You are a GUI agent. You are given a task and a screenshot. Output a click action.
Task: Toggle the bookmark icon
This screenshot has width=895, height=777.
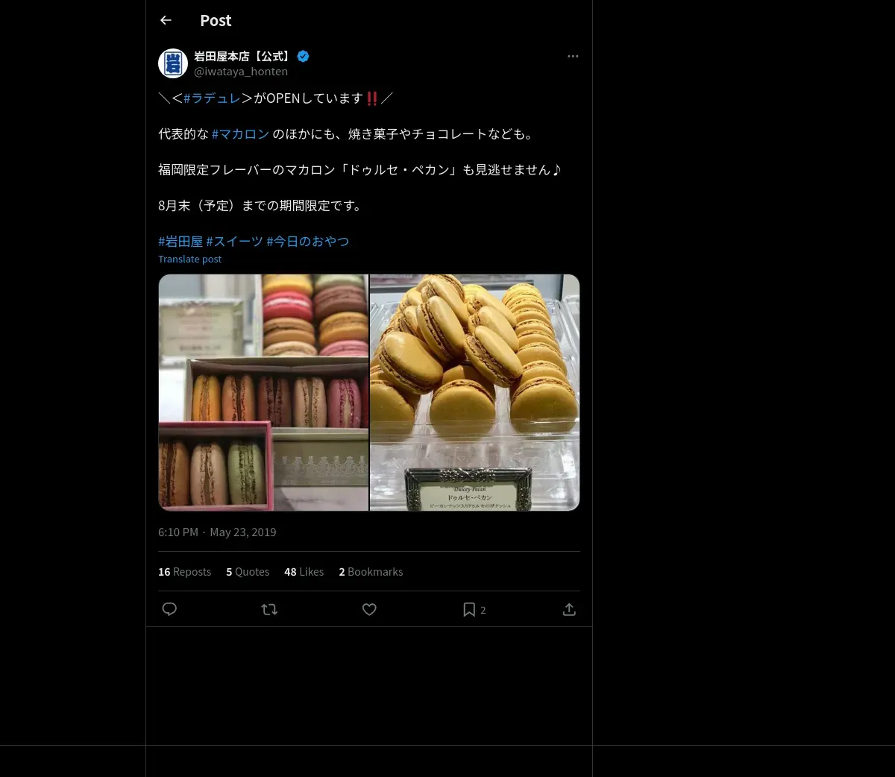point(469,609)
